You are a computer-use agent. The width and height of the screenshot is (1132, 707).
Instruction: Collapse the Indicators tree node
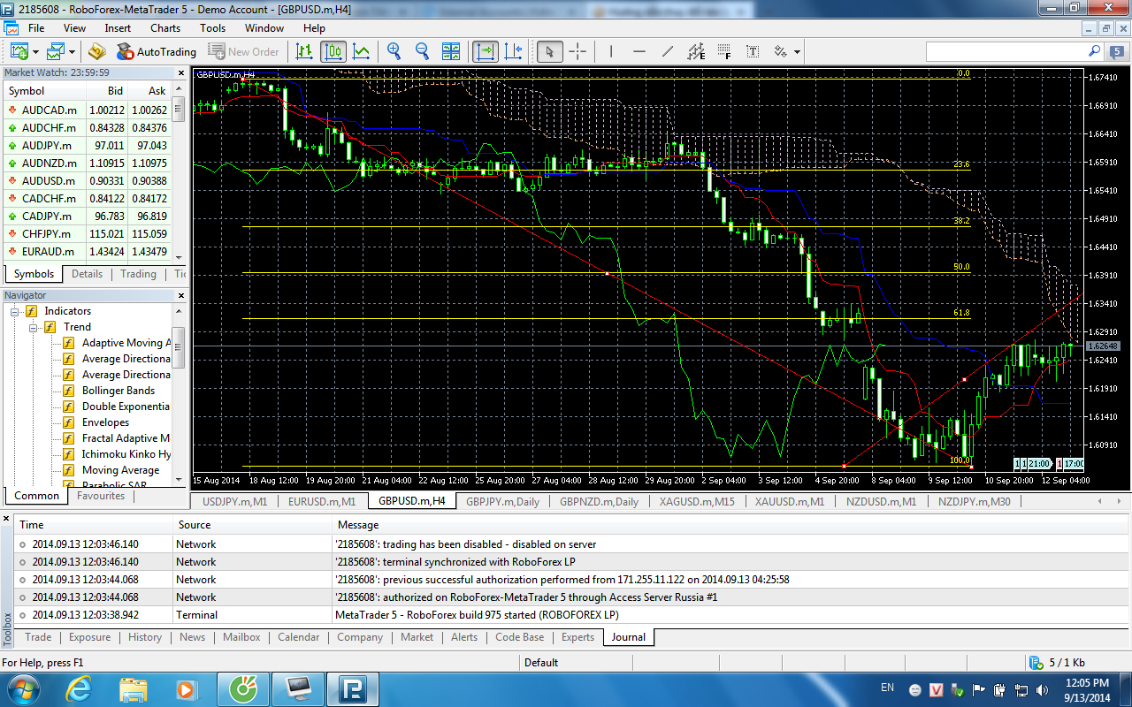coord(15,311)
